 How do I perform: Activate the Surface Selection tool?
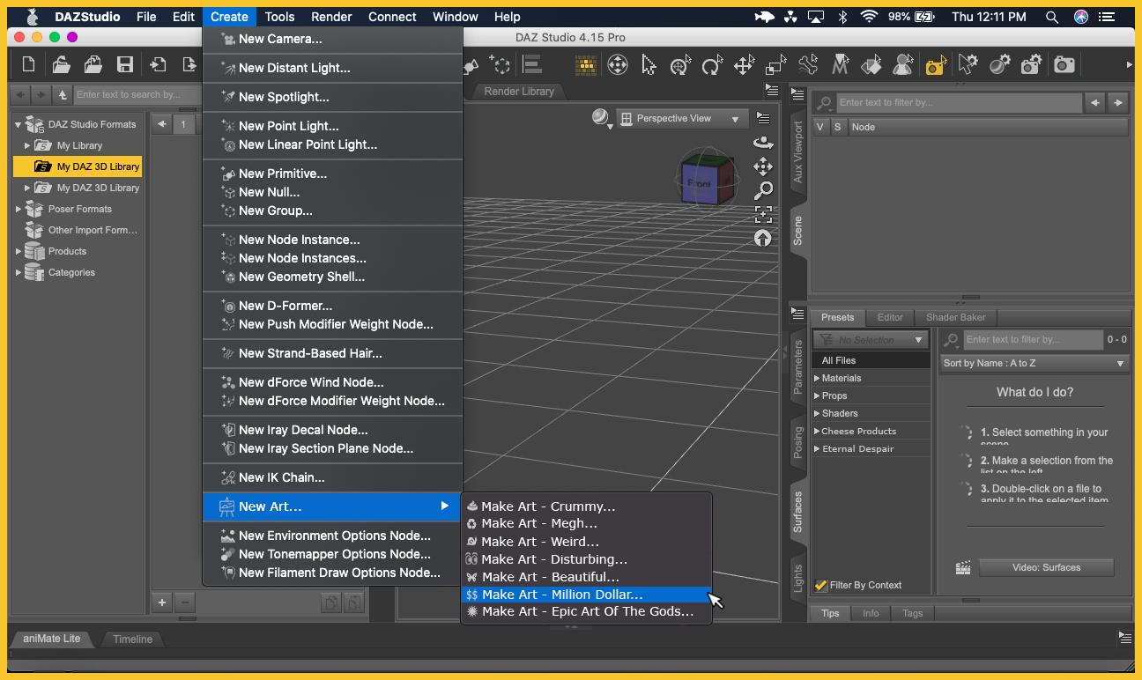coord(871,64)
